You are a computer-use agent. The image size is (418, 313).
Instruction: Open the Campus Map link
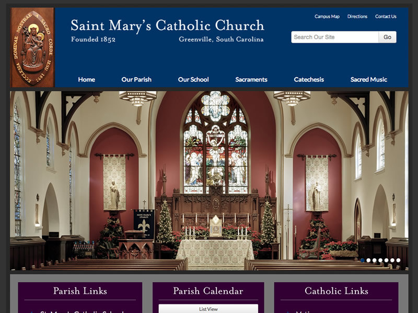327,17
